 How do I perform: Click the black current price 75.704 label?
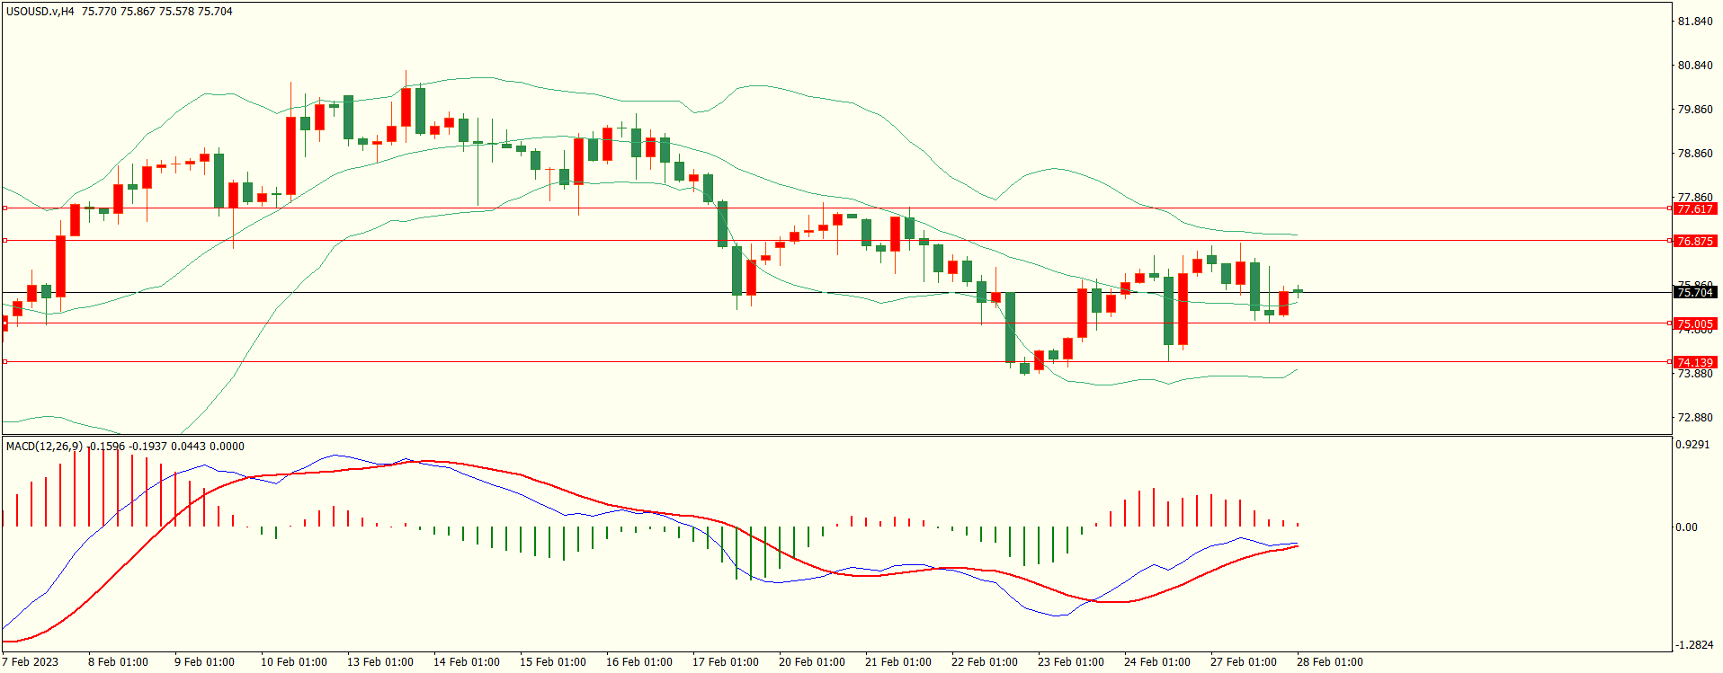(x=1695, y=292)
